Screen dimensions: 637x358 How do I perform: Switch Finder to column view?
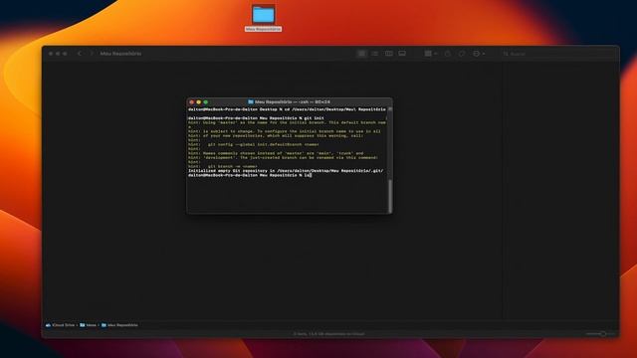coord(389,54)
